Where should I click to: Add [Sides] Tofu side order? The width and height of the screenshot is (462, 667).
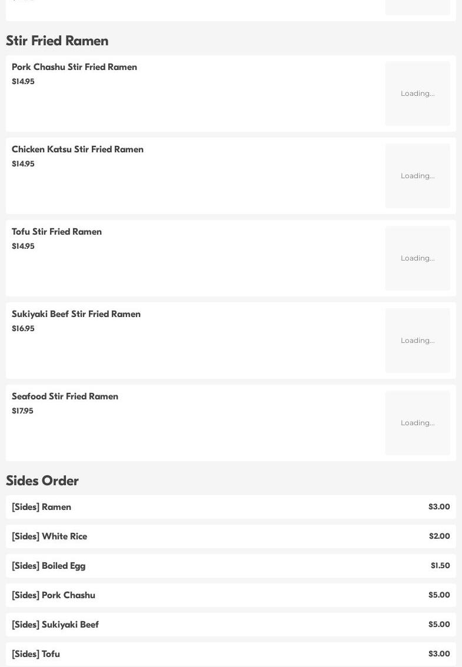tap(36, 654)
